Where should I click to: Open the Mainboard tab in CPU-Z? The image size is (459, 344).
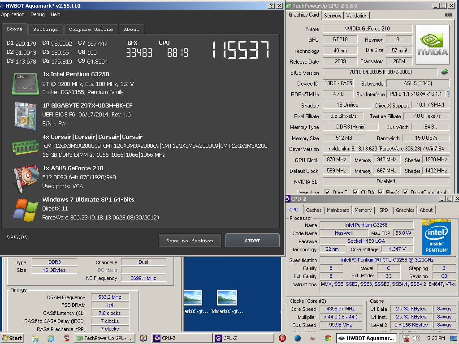[338, 210]
